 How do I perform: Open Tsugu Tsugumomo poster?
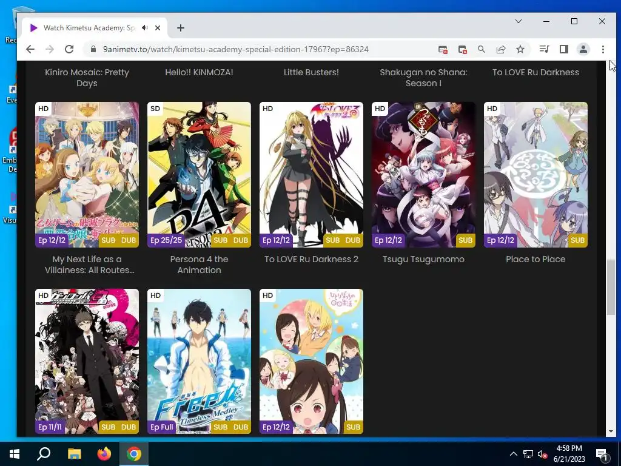[423, 175]
